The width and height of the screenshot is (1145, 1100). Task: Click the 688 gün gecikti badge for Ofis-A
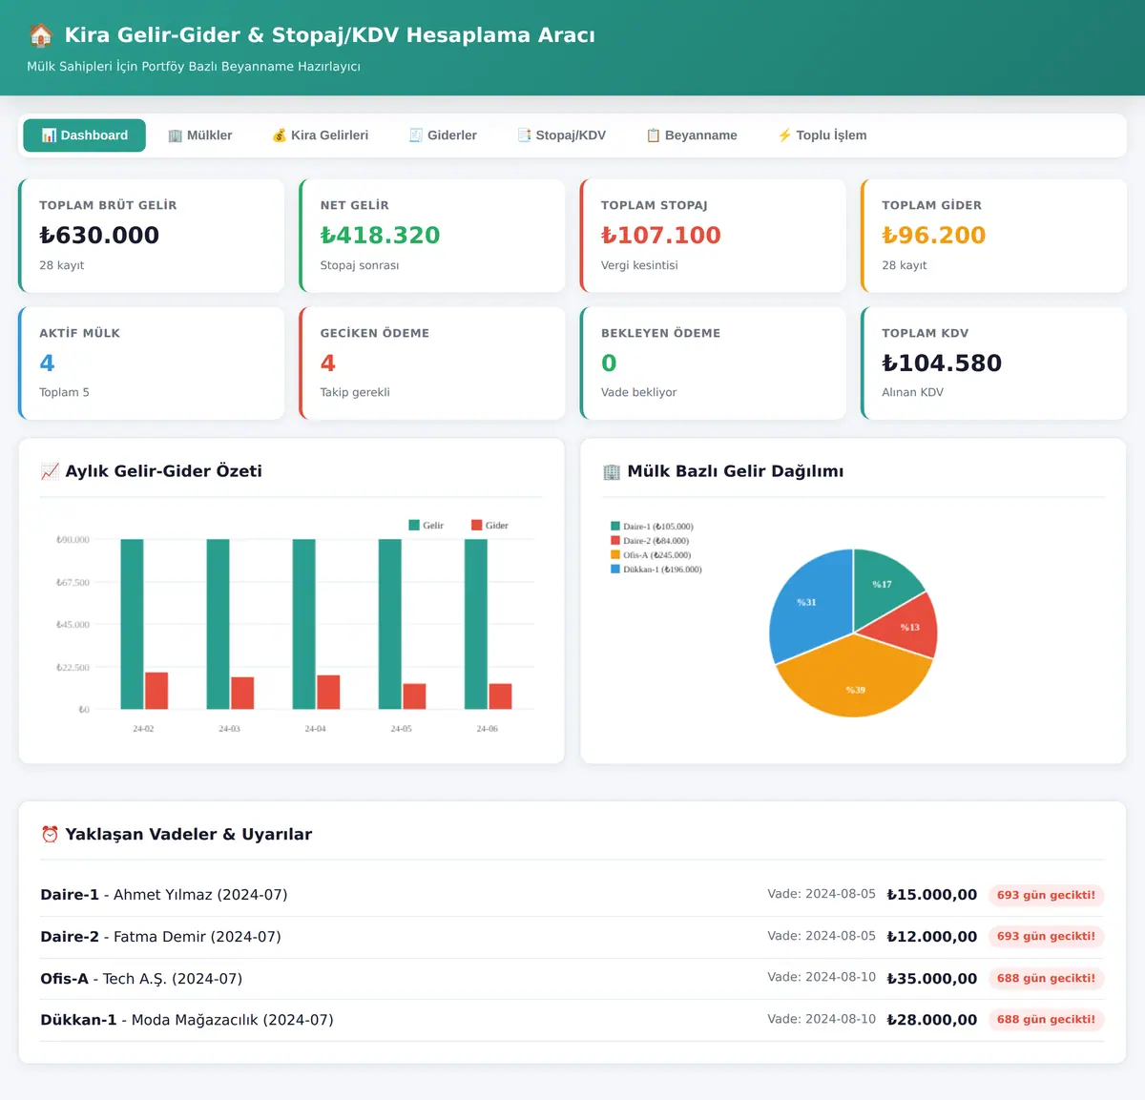click(x=1046, y=978)
